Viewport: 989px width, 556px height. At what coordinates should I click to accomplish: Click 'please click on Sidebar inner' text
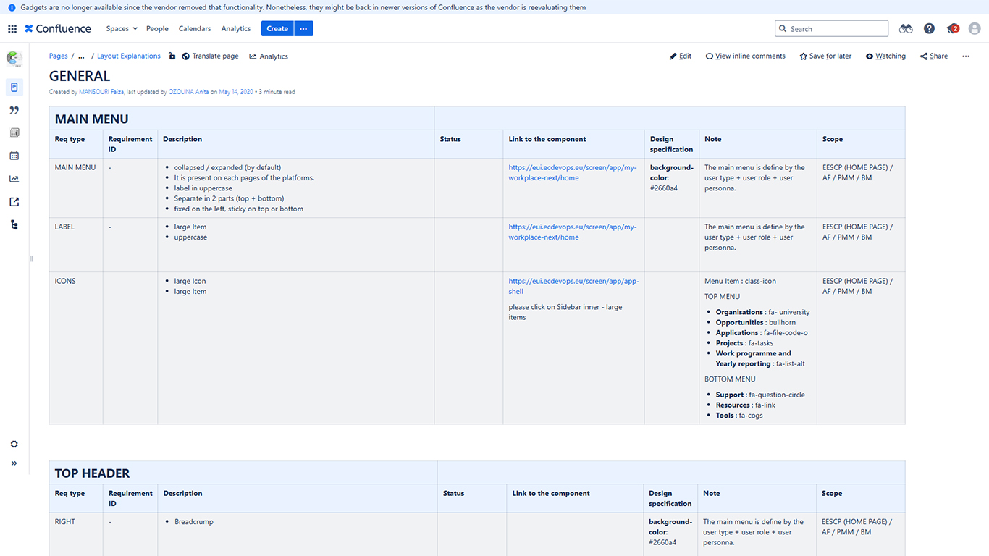tap(565, 312)
